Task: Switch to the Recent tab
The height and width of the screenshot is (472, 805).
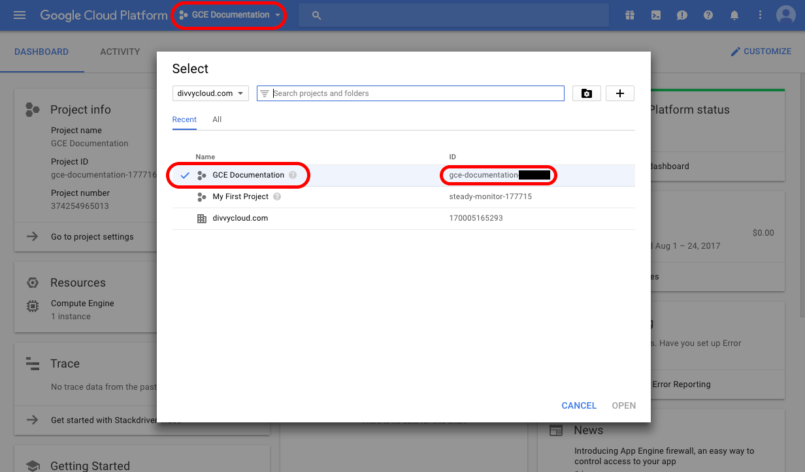Action: (x=184, y=119)
